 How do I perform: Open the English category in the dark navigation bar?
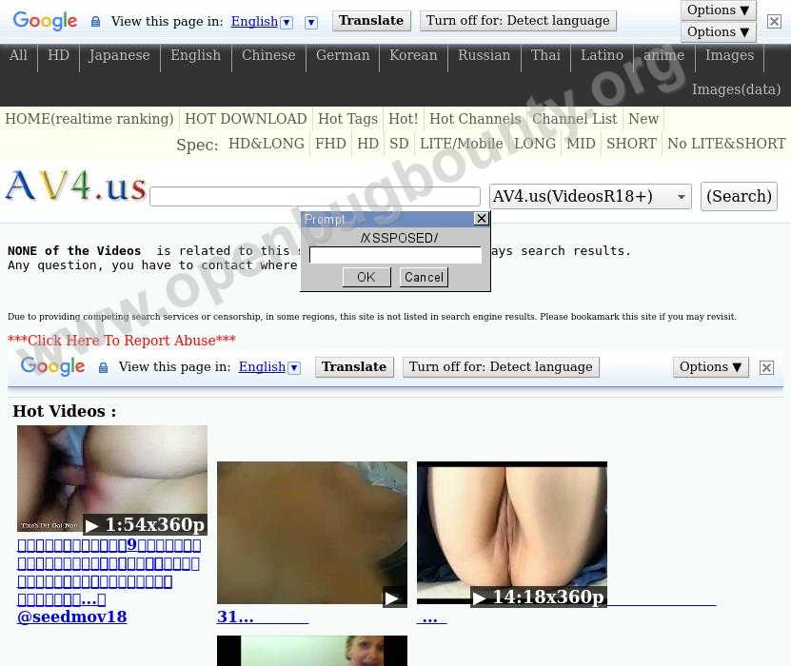click(196, 55)
